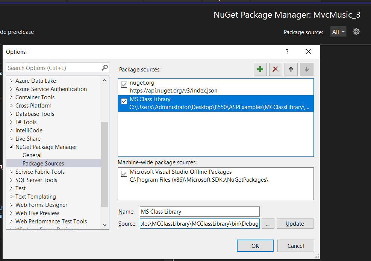
Task: Select General under NuGet Package Manager
Action: click(x=32, y=155)
